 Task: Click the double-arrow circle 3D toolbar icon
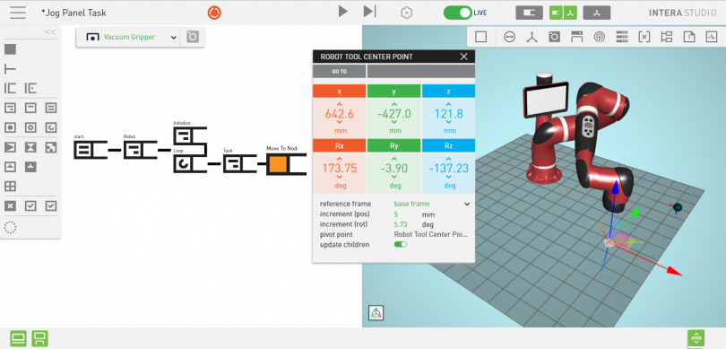(x=510, y=37)
